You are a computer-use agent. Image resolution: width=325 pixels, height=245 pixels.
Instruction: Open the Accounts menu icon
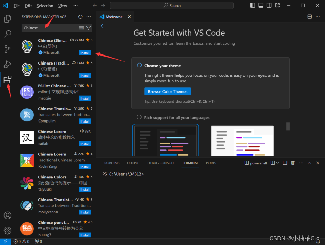[x=8, y=216]
